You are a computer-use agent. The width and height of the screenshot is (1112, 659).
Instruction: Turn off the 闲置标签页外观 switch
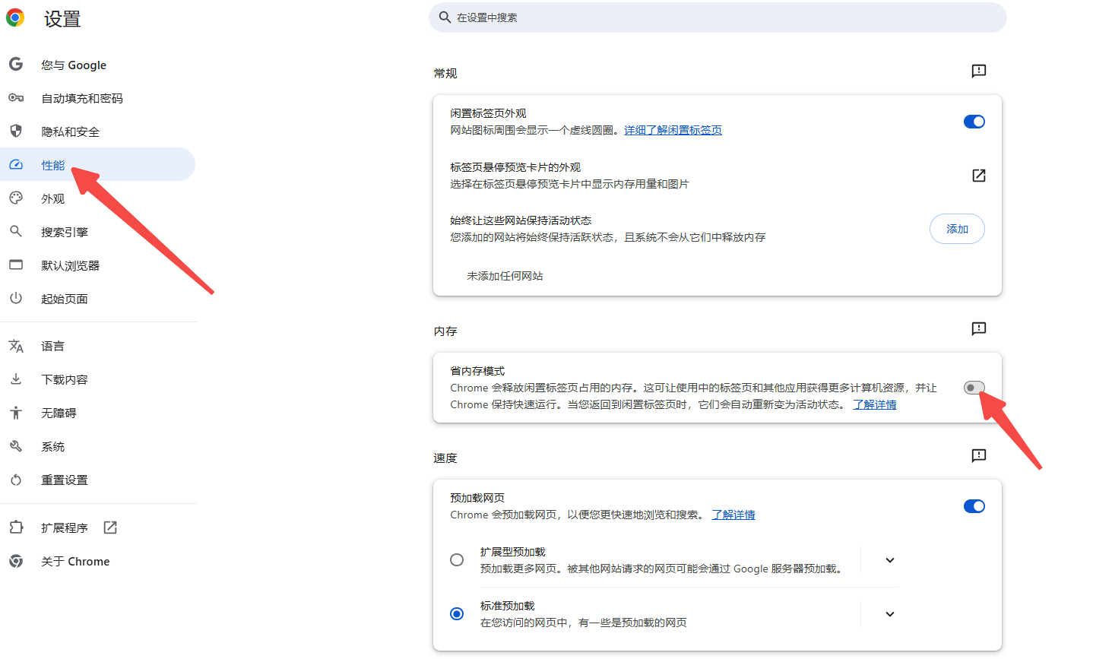pos(974,122)
